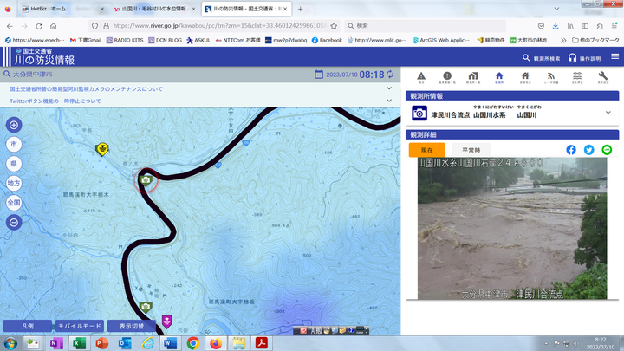Open the warning triangle overview icon
Viewport: 624px width, 351px height.
(x=421, y=77)
